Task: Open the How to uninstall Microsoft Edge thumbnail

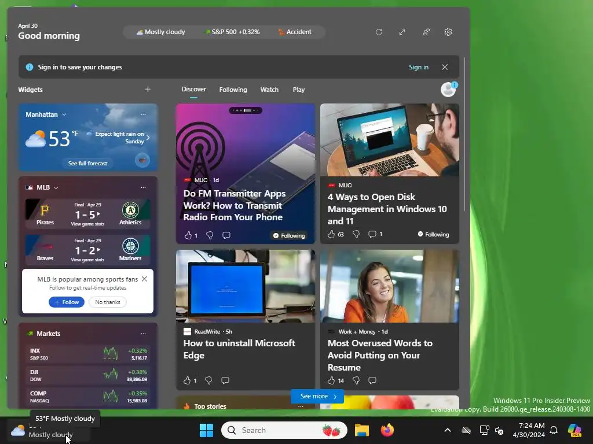Action: [246, 286]
